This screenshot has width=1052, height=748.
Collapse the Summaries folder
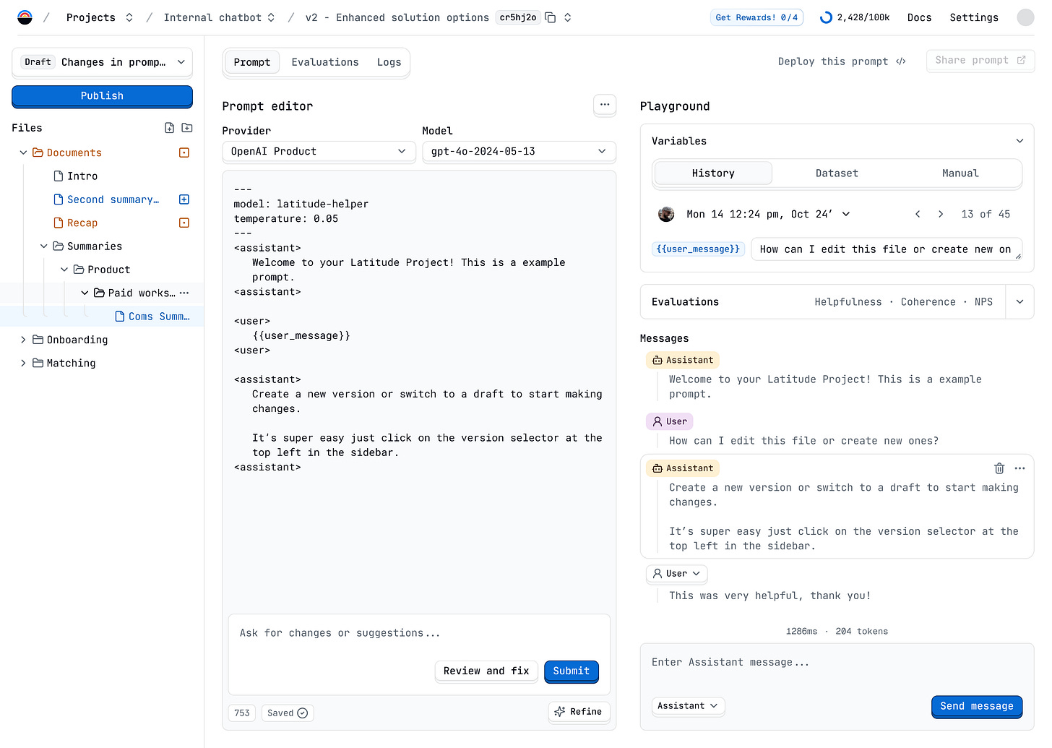44,246
